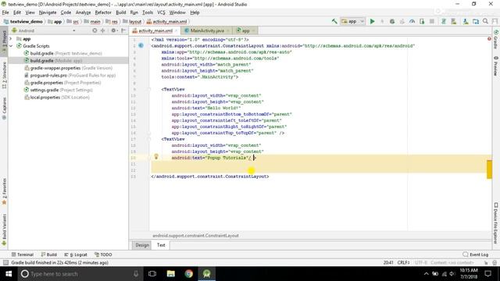Click ConstraintLayout breadcrumb below editor
Screen dimensions: 500x281
[195, 236]
